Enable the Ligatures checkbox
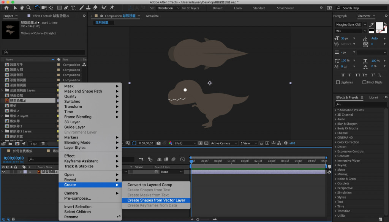 tap(338, 82)
